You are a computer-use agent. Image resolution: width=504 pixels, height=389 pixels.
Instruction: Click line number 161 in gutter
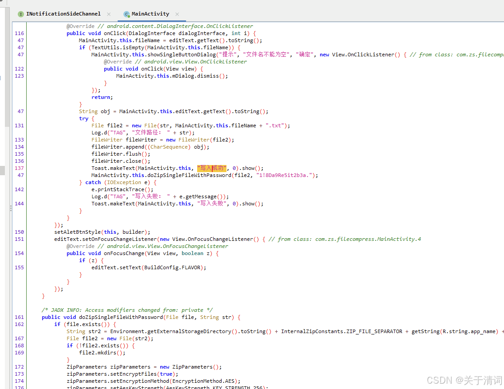tap(19, 317)
